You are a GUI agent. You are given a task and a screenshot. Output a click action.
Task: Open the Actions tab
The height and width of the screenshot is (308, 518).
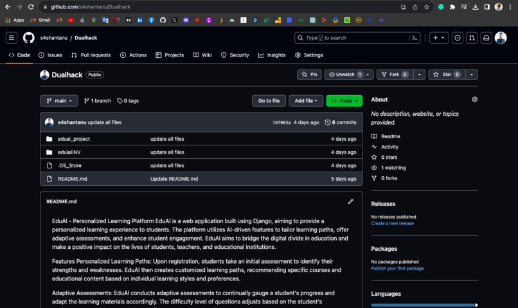(134, 55)
